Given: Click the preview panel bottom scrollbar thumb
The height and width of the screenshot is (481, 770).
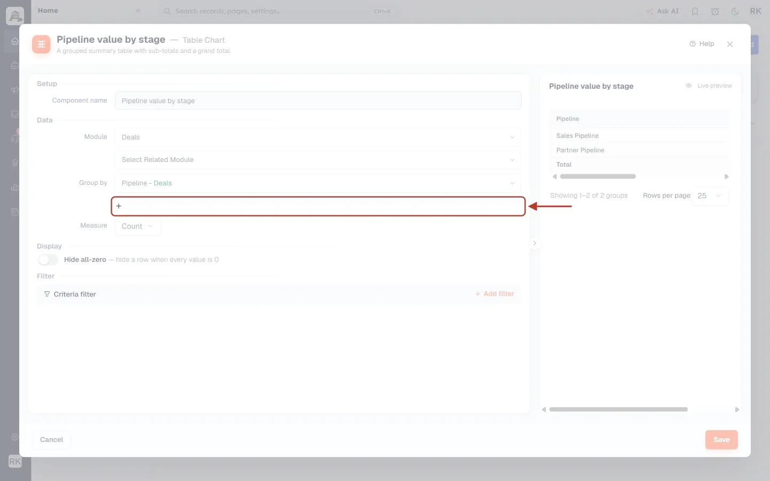Looking at the screenshot, I should tap(618, 409).
